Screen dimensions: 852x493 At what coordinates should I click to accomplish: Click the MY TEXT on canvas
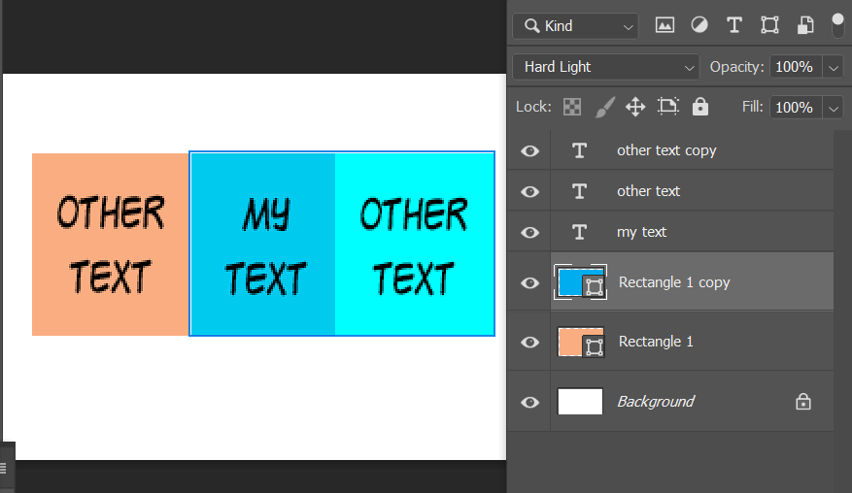[266, 247]
